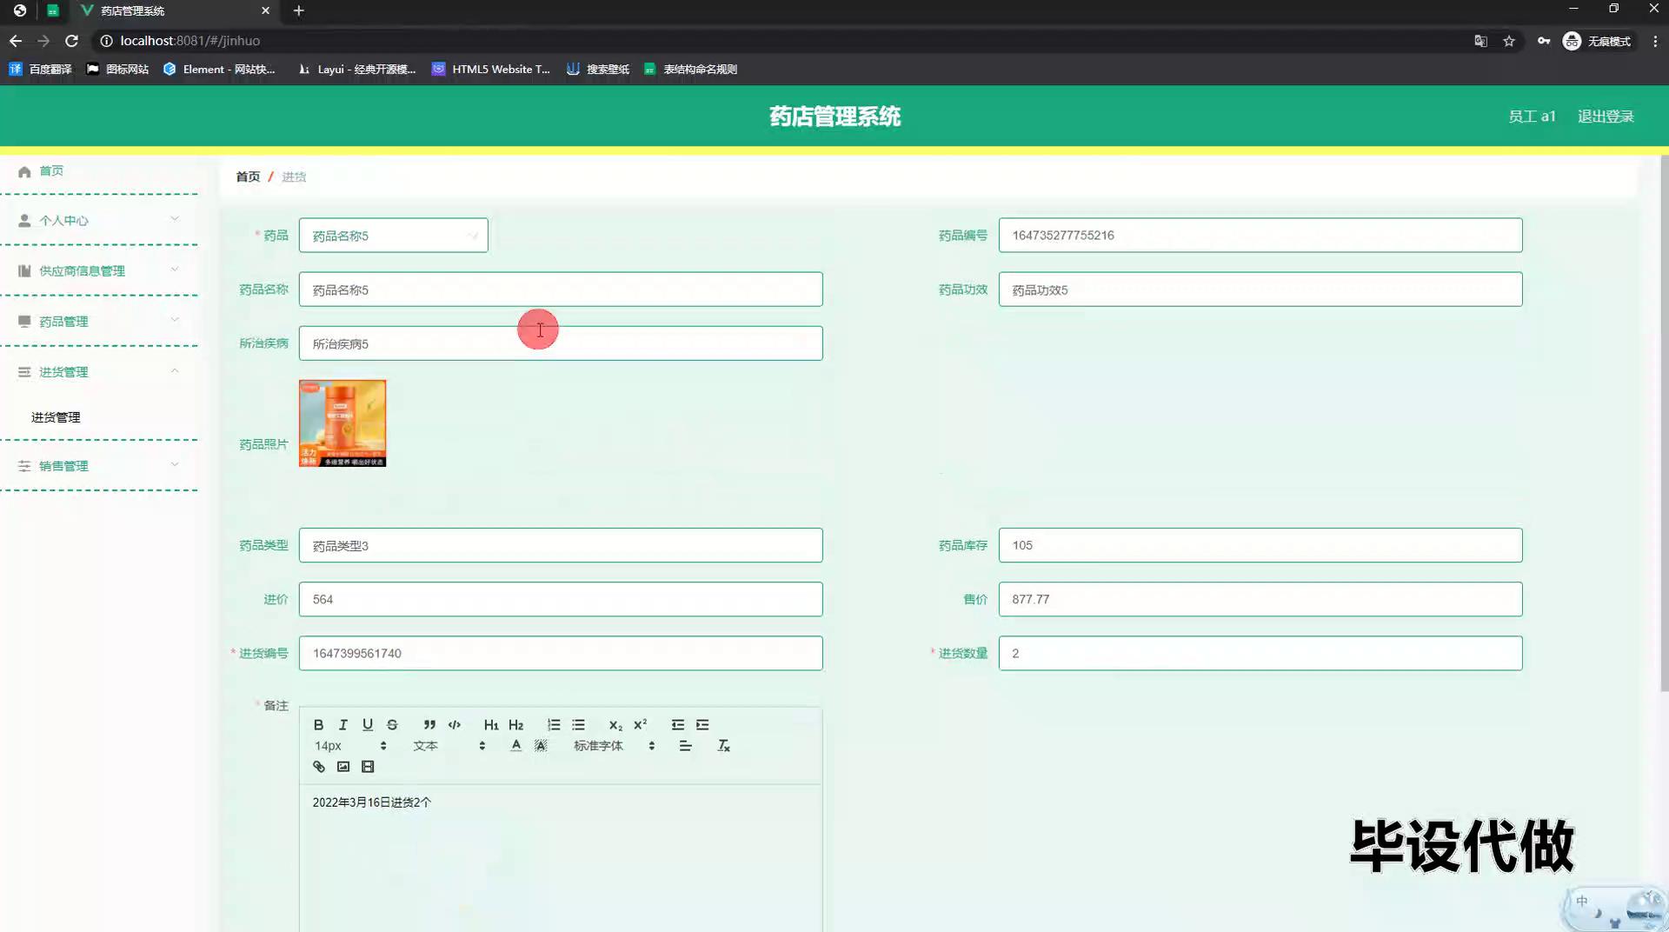Insert a hyperlink in the editor
This screenshot has height=932, width=1669.
coord(318,766)
